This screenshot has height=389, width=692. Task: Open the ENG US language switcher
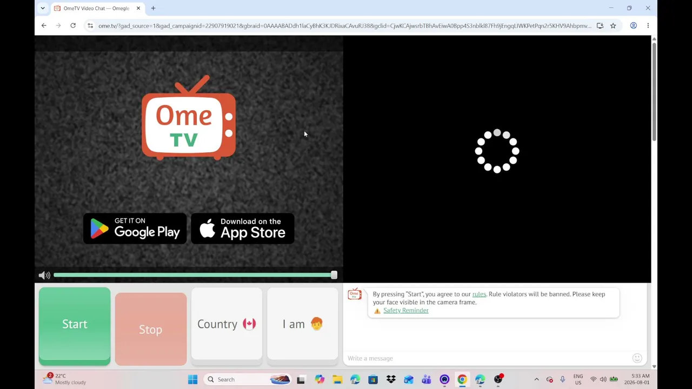pyautogui.click(x=578, y=379)
